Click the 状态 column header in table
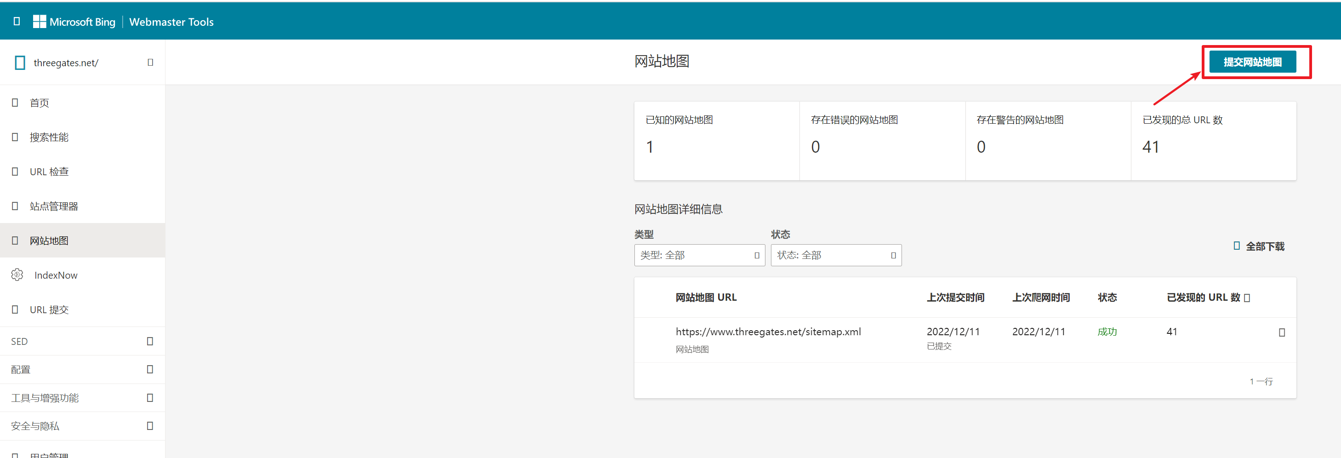 point(1107,297)
